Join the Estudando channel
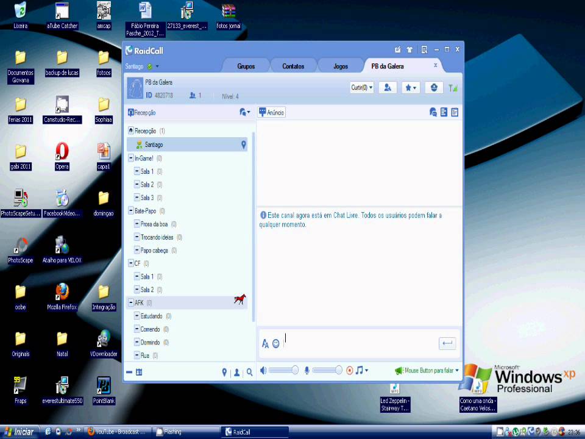Viewport: 585px width, 439px height. point(151,316)
